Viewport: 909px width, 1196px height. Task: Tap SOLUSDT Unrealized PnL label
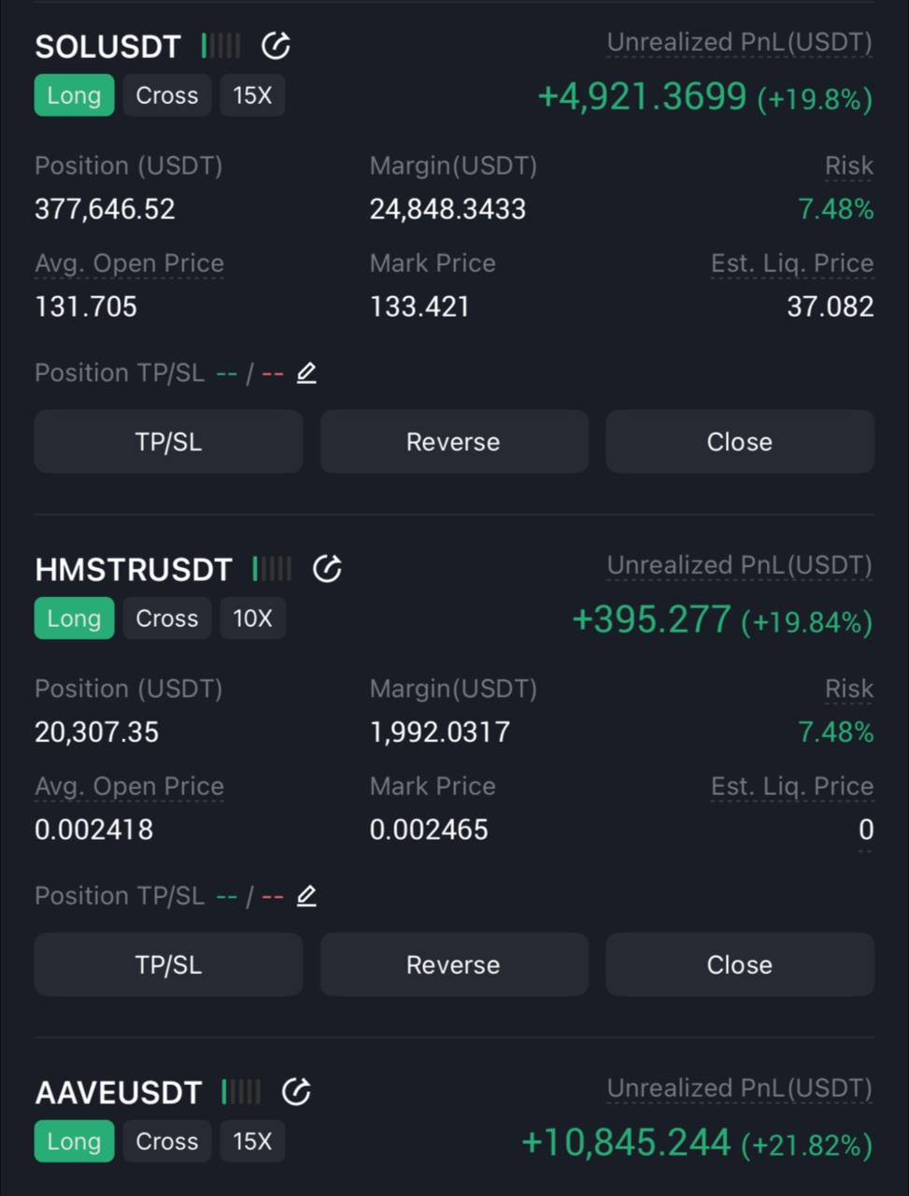tap(740, 43)
